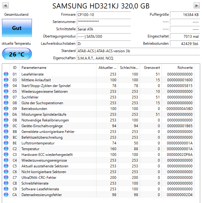Click raw value 00000001B65 of Geräte-Einschaltvorgänge
Image resolution: width=202 pixels, height=203 pixels.
tap(180, 126)
